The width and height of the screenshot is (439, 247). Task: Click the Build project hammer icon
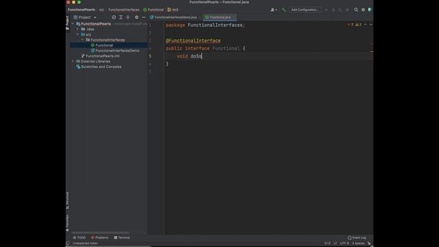[x=283, y=10]
